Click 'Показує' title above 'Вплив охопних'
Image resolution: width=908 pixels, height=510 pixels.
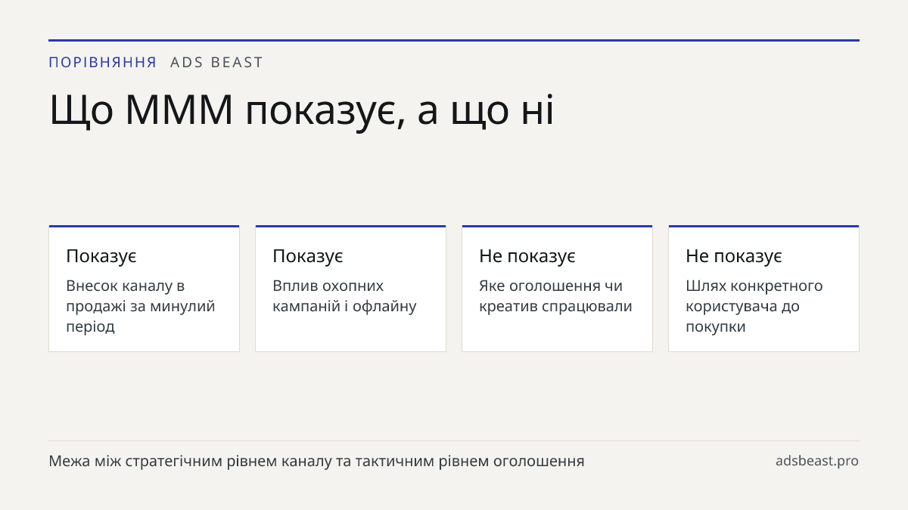[308, 256]
